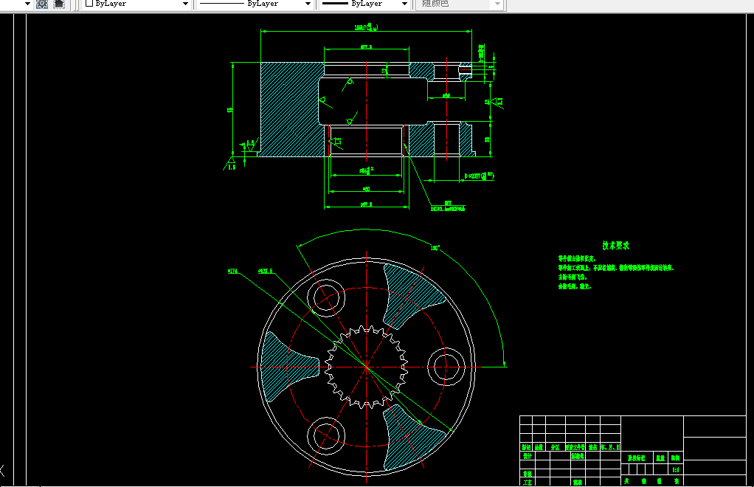Select the ø174 diameter leader text
754x487 pixels.
point(232,271)
